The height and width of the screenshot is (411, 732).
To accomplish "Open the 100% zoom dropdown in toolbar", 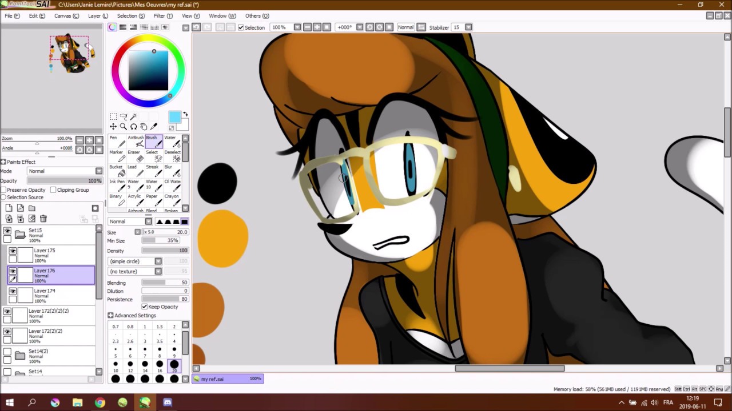I will (x=297, y=27).
